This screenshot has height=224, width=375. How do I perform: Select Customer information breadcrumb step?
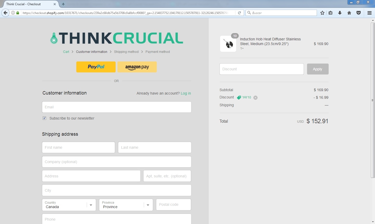(x=92, y=52)
